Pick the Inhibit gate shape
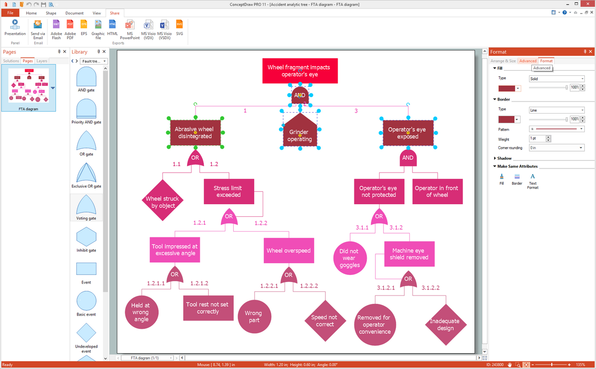Screen dimensions: 596x369 click(86, 240)
